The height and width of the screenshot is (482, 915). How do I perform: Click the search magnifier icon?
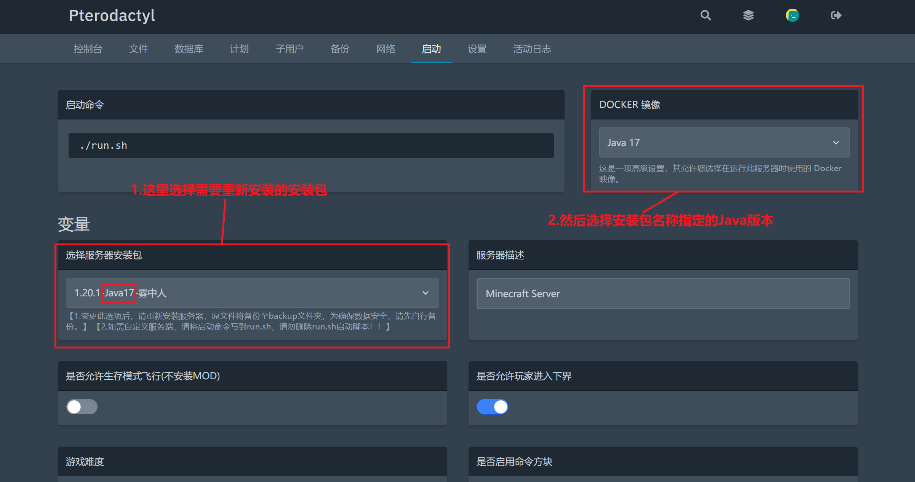tap(705, 16)
